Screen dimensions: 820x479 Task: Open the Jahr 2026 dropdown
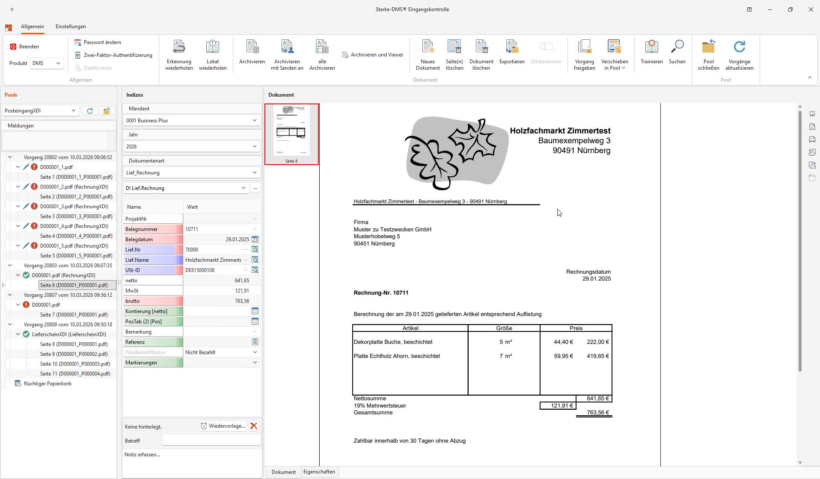point(192,147)
